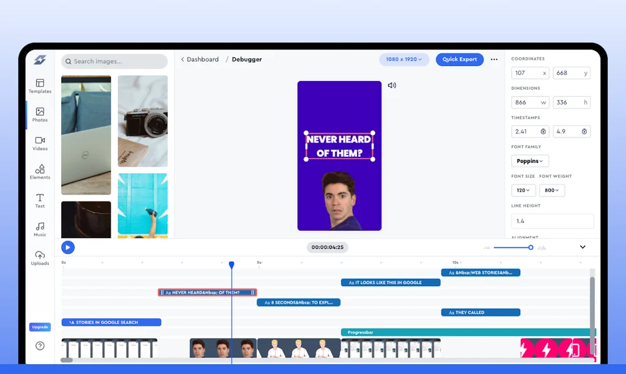Open the Text panel

[x=40, y=201]
